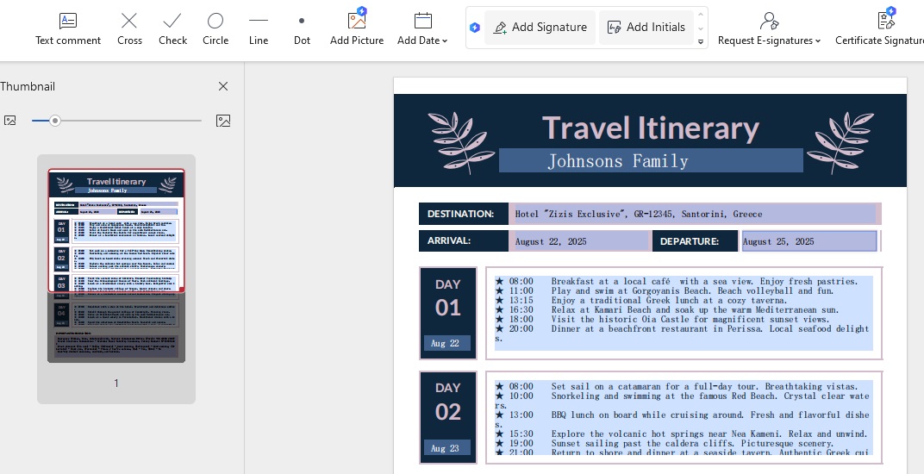Click the Add Signature button
The height and width of the screenshot is (474, 924).
point(540,27)
